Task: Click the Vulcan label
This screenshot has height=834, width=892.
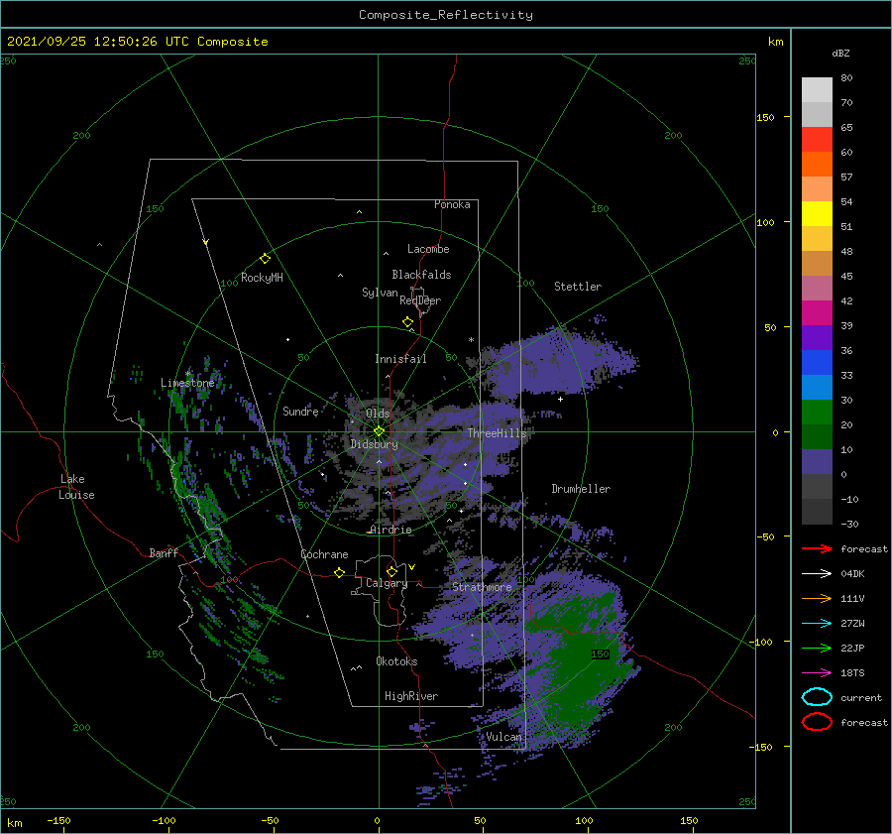Action: coord(503,737)
